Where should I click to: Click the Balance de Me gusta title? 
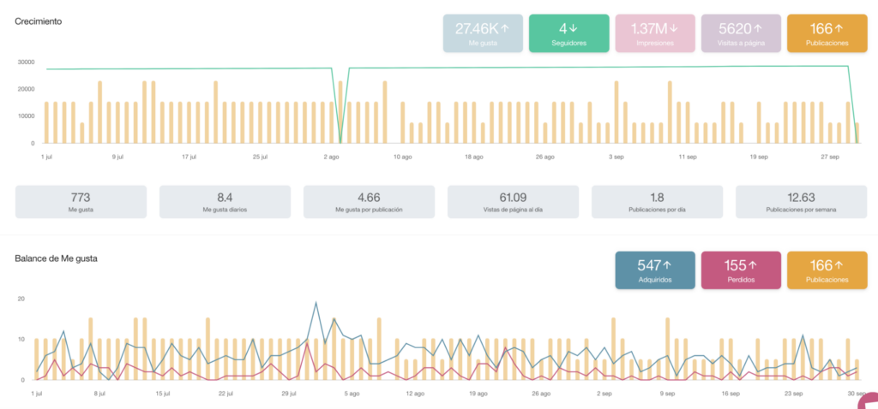pyautogui.click(x=56, y=258)
